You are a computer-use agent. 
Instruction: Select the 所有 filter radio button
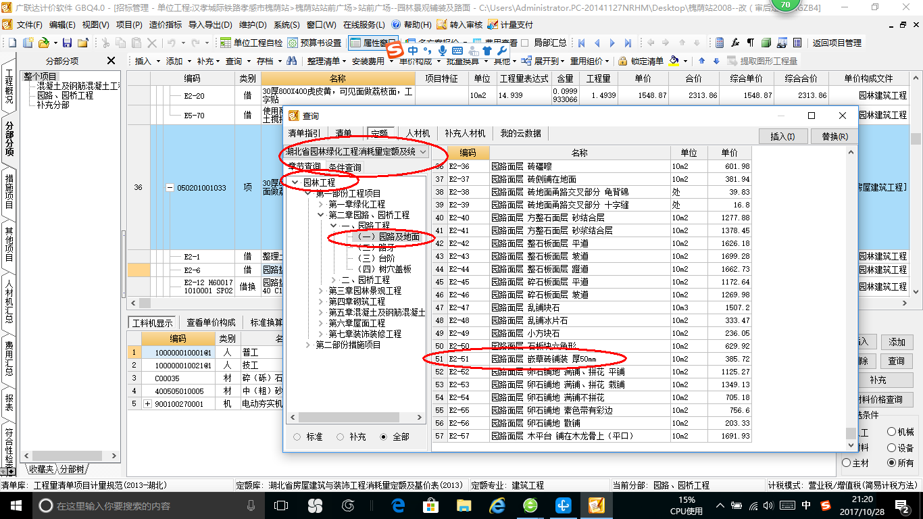pos(893,463)
